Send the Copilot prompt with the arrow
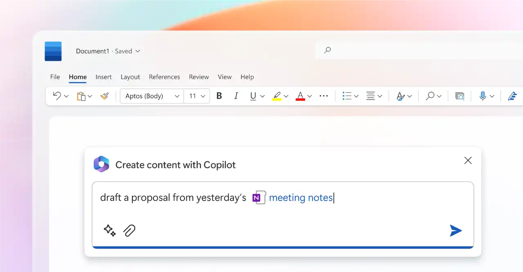The image size is (523, 272). point(456,231)
